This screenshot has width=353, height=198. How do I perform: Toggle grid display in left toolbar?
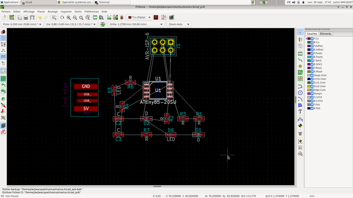point(3,38)
